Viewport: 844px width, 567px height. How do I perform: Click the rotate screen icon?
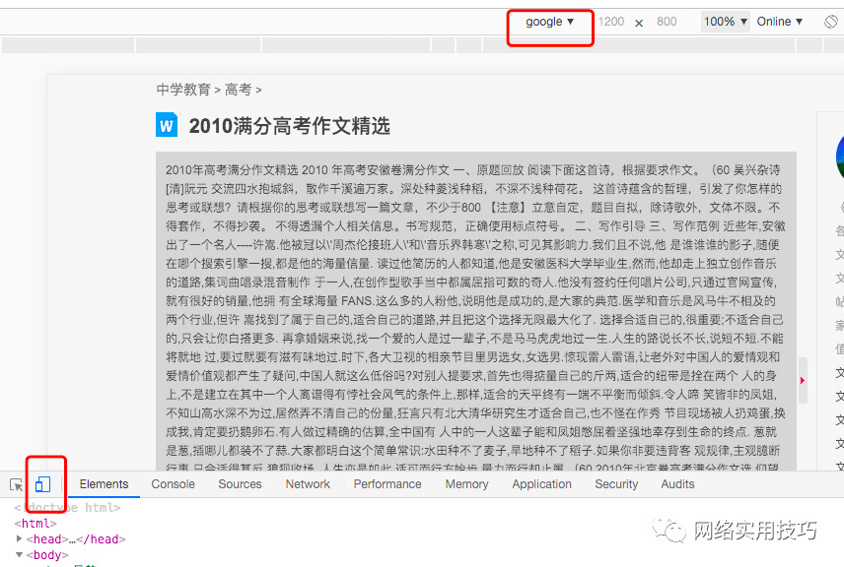pos(831,22)
